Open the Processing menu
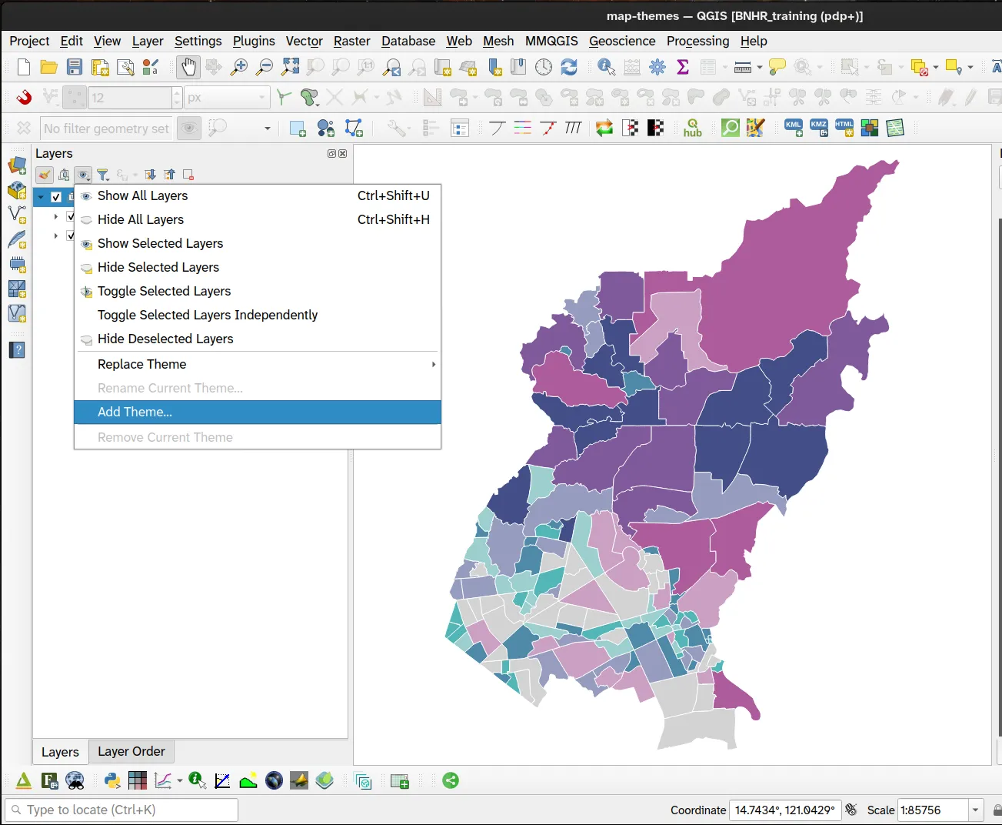Image resolution: width=1002 pixels, height=825 pixels. coord(697,41)
